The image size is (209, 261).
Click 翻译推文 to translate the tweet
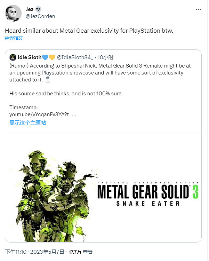(x=14, y=38)
